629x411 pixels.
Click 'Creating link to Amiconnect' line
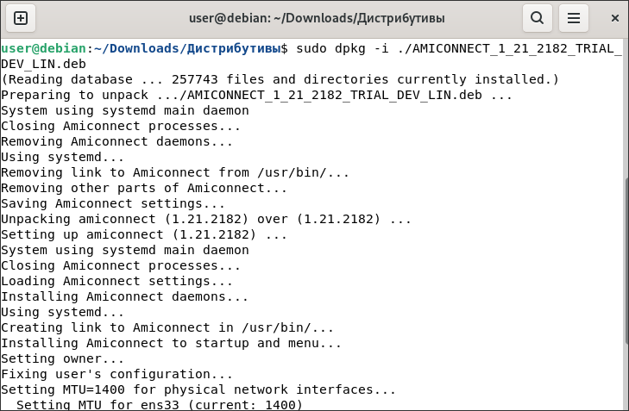pos(167,327)
